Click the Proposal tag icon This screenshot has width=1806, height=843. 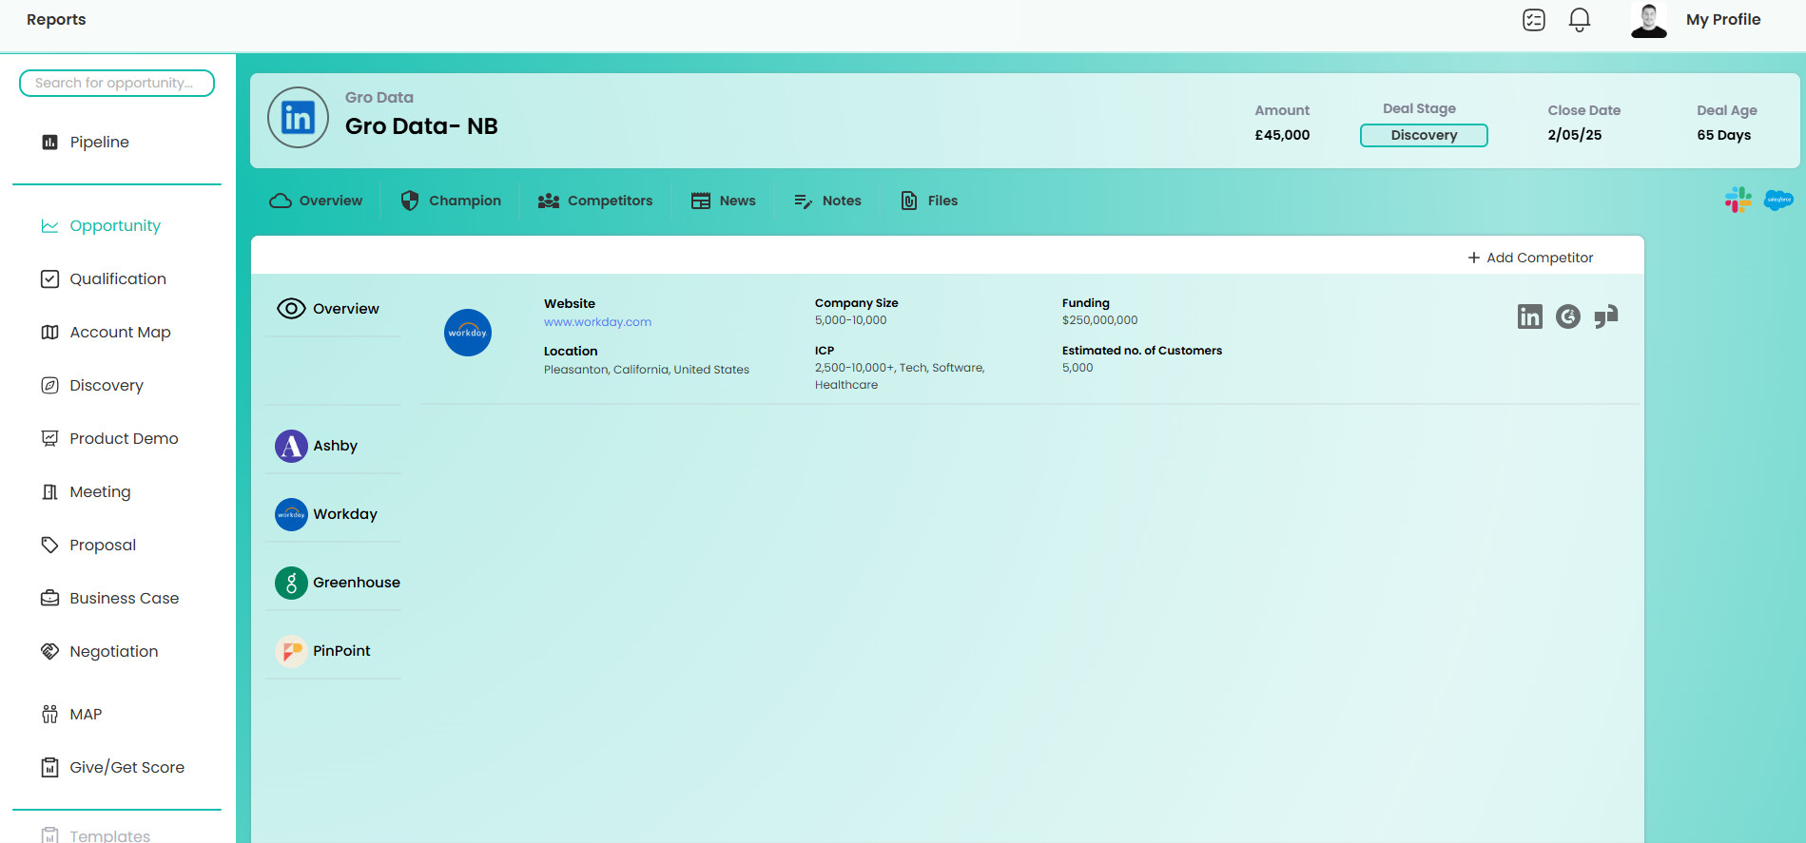50,545
